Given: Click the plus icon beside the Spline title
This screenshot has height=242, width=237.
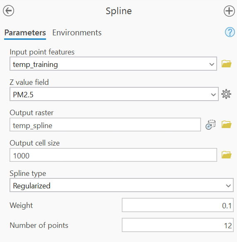Looking at the screenshot, I should tap(229, 11).
